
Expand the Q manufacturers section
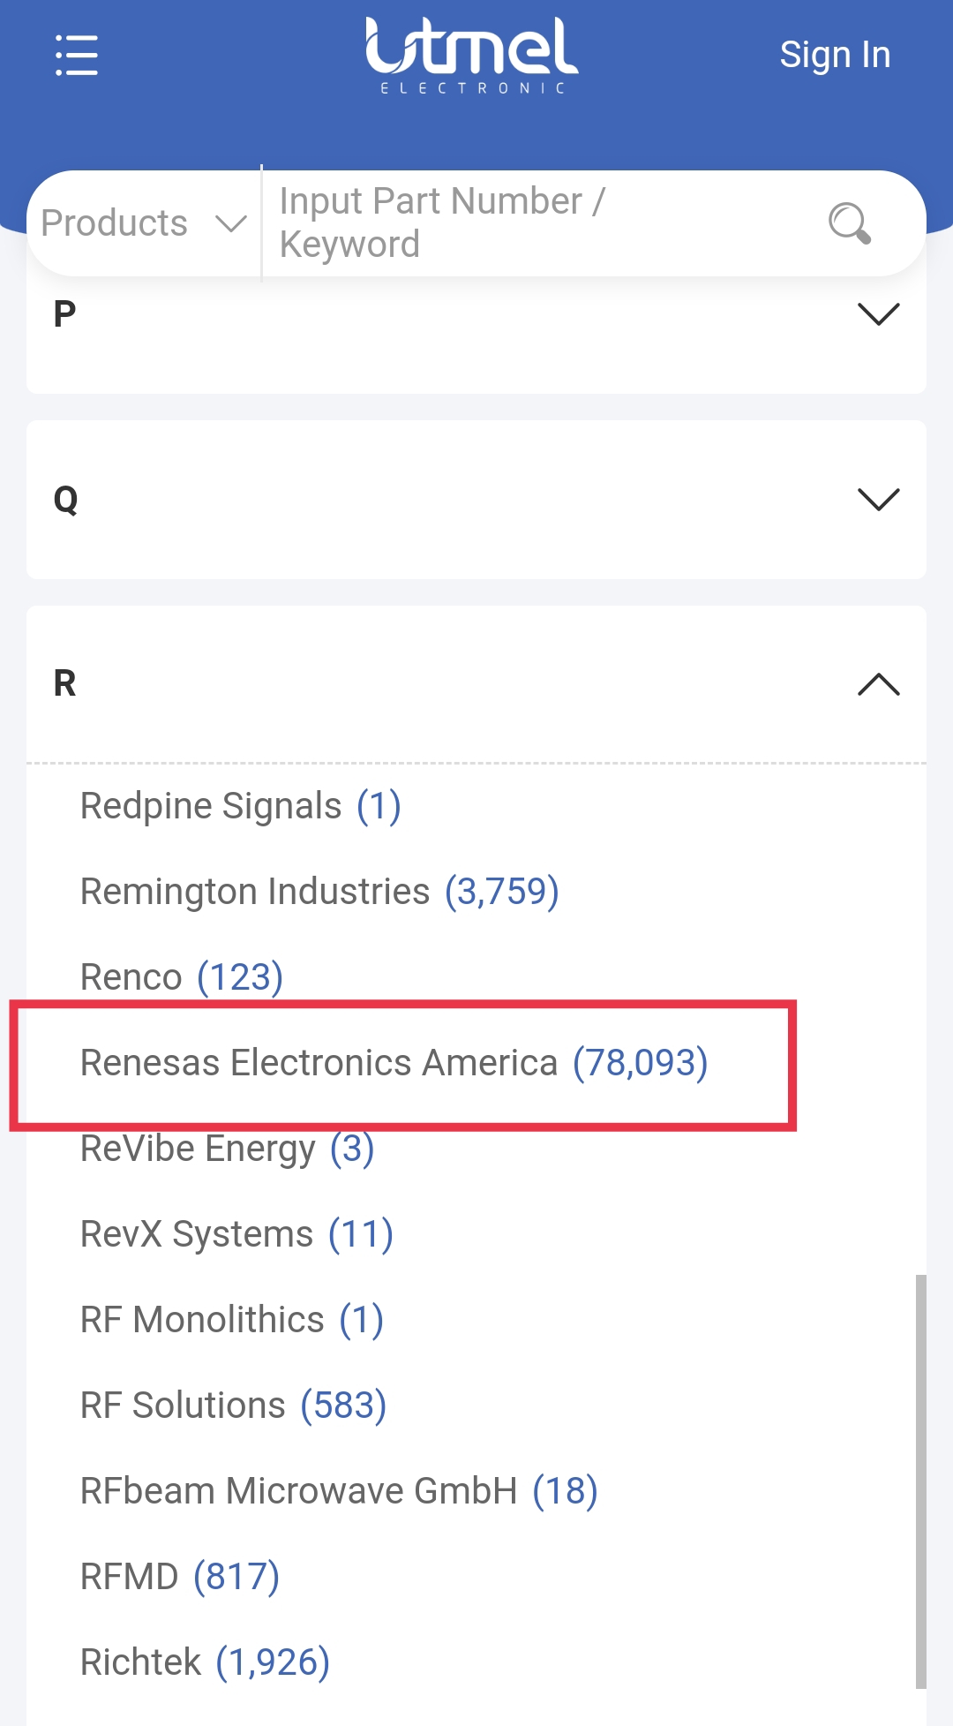point(476,500)
